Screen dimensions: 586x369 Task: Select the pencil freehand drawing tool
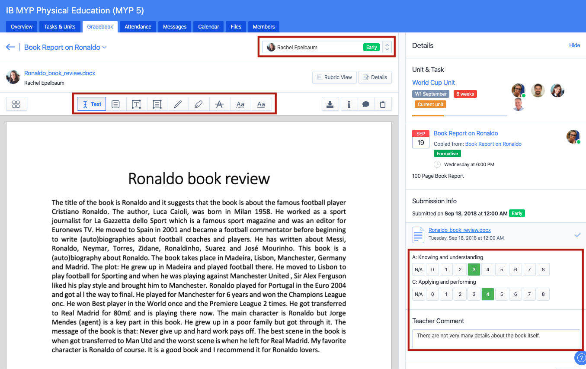(178, 104)
